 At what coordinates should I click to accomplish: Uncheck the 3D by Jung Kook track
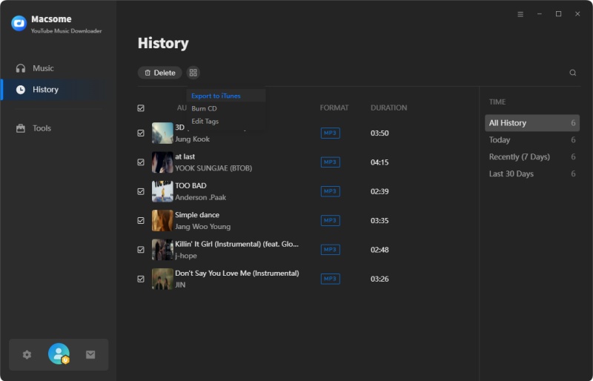[141, 133]
